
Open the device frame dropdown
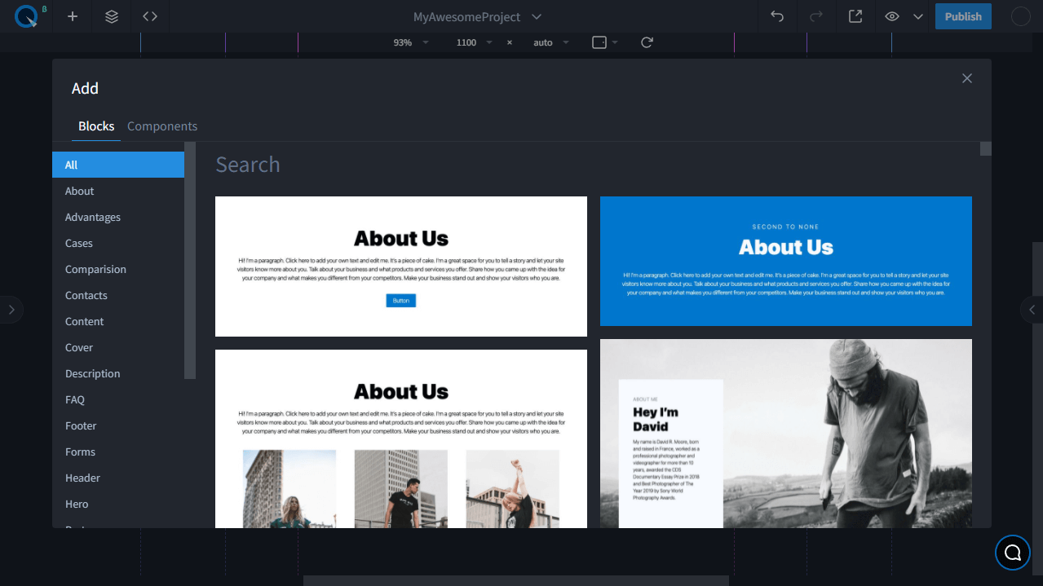coord(604,42)
